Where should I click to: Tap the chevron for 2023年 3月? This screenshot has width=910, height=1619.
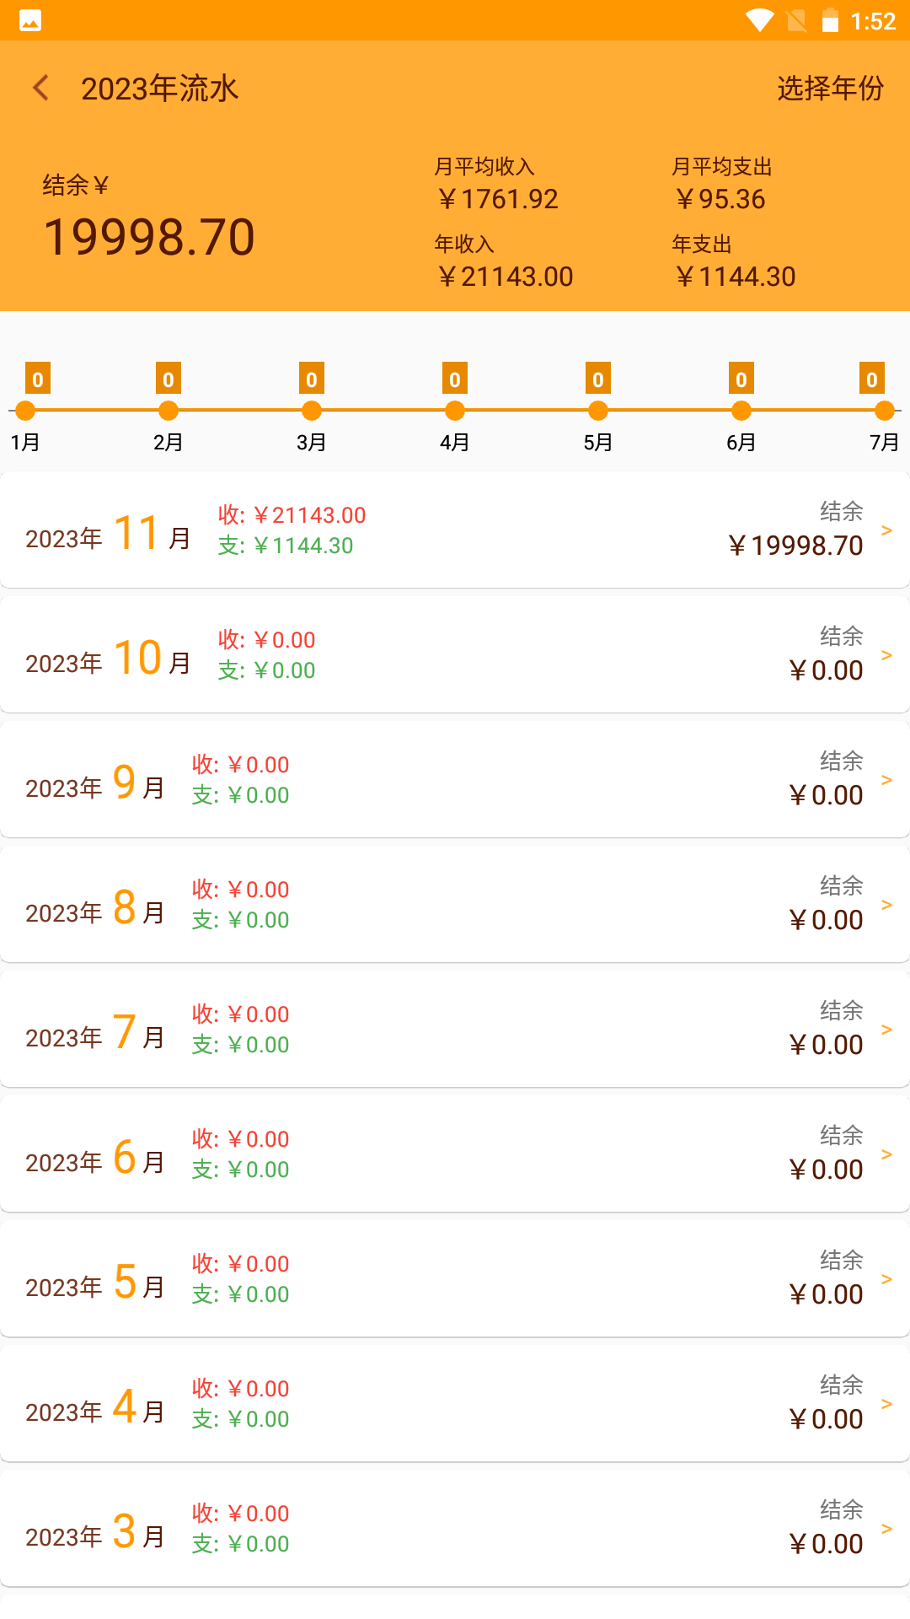(886, 1529)
